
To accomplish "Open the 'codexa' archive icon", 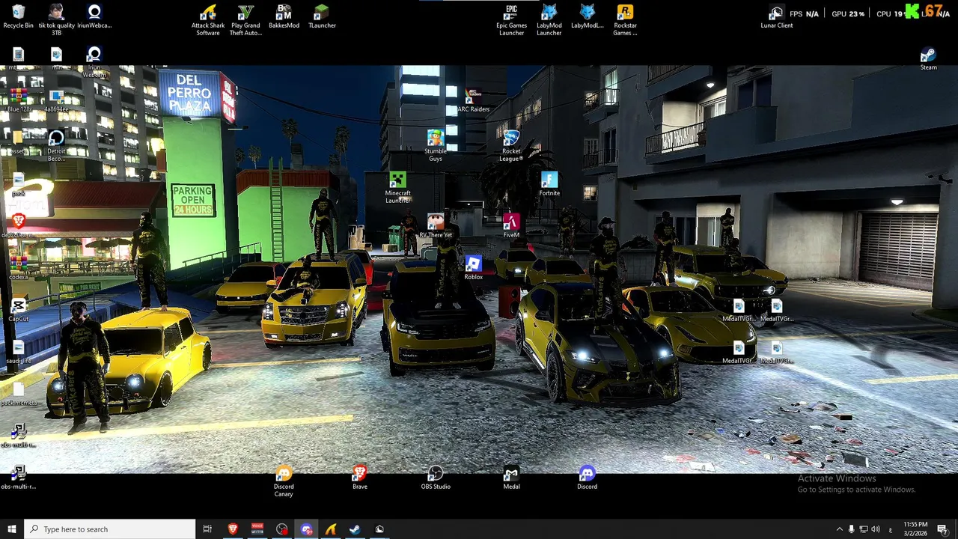I will point(18,268).
